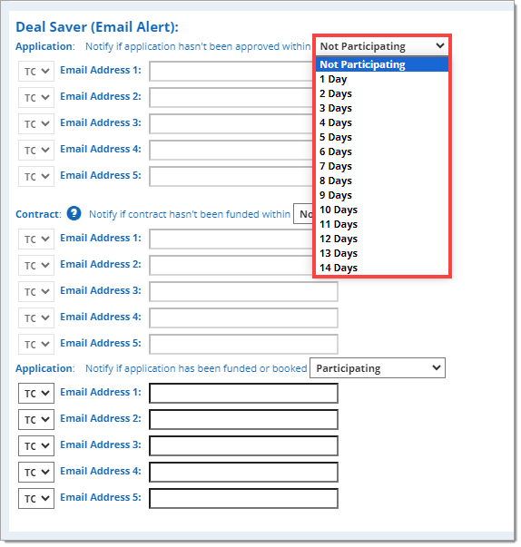Screen dimensions: 521x547
Task: Select the highlighted "Not Participating" list option
Action: point(382,64)
